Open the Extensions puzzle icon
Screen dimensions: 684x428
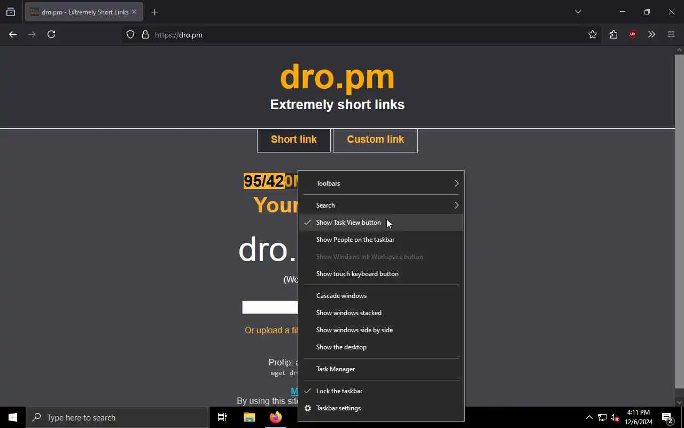pyautogui.click(x=613, y=34)
